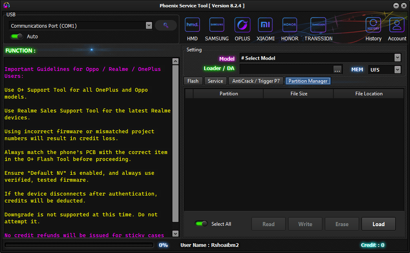
Task: Click the down arrow on guidelines scrollbar
Action: pyautogui.click(x=176, y=233)
